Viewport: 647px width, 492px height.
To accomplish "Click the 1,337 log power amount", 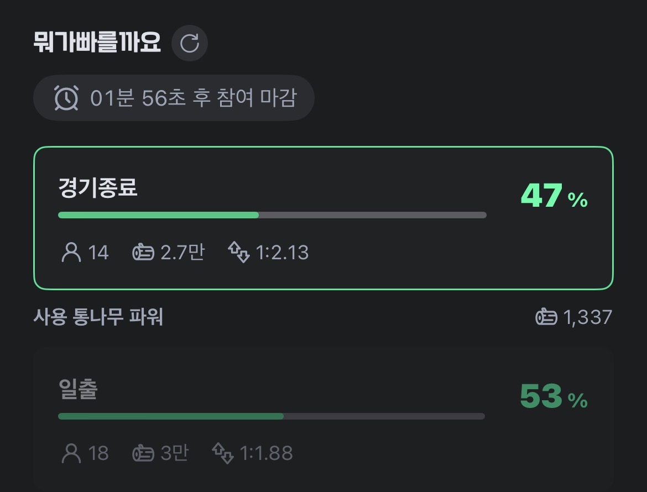I will coord(587,317).
